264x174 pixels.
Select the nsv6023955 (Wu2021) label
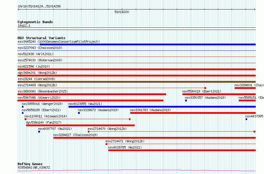coord(85,104)
